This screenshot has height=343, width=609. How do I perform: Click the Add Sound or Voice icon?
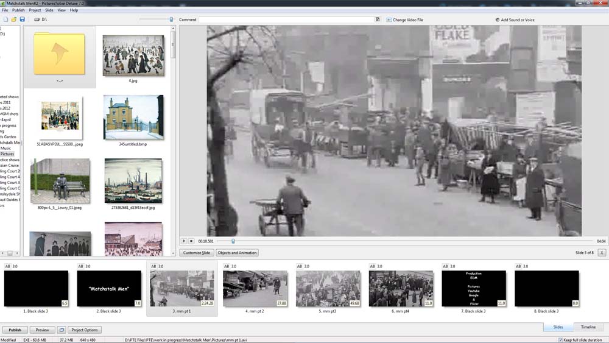(x=498, y=19)
